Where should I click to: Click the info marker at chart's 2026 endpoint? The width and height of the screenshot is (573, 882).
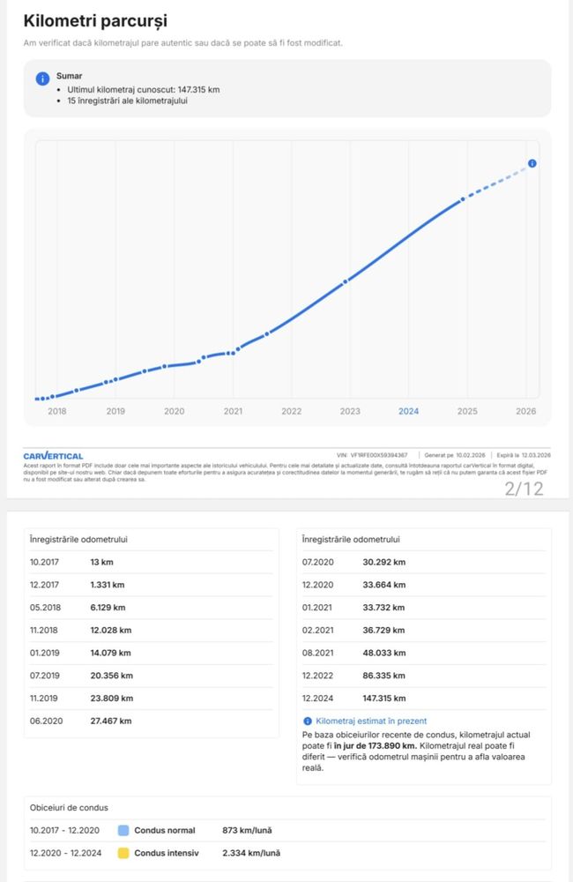click(532, 163)
